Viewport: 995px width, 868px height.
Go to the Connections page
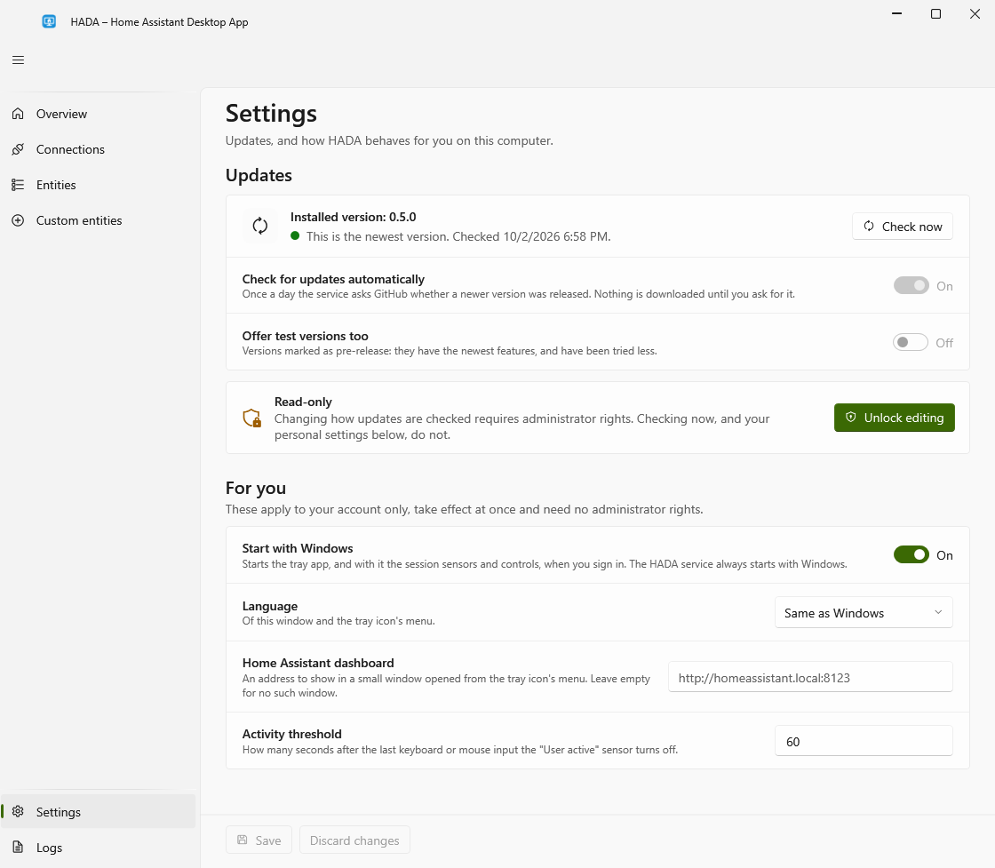pyautogui.click(x=99, y=149)
